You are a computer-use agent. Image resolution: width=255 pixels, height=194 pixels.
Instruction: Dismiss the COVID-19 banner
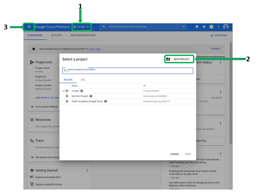[216, 49]
